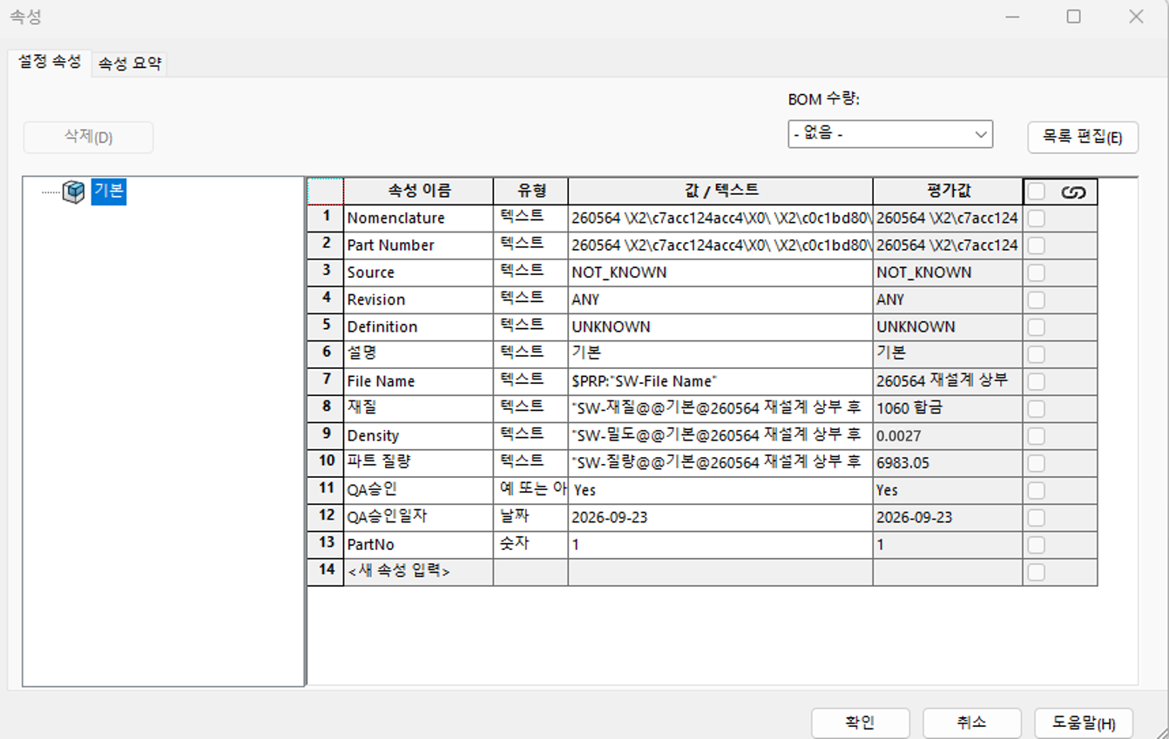The width and height of the screenshot is (1169, 739).
Task: Click the 유형 column header
Action: click(530, 191)
